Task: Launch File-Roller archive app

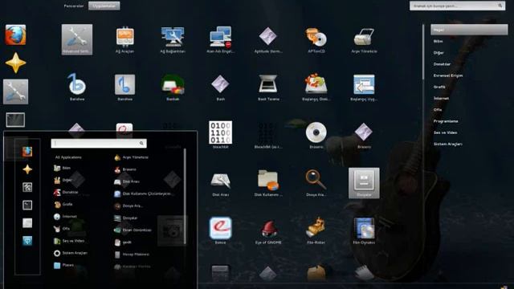Action: tap(316, 230)
